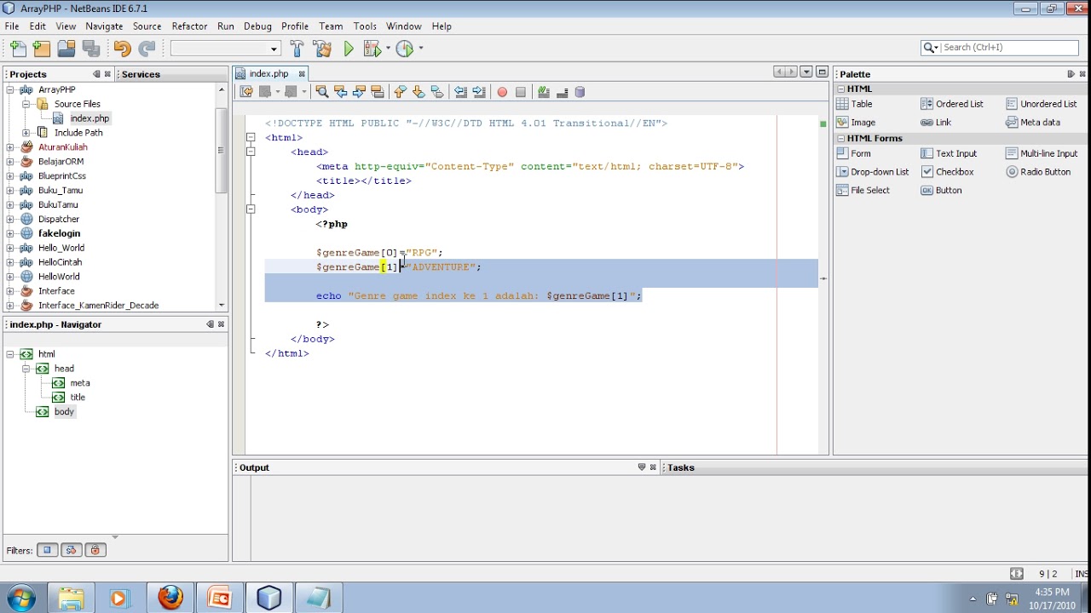
Task: Collapse the HTML Forms palette section
Action: coord(840,138)
